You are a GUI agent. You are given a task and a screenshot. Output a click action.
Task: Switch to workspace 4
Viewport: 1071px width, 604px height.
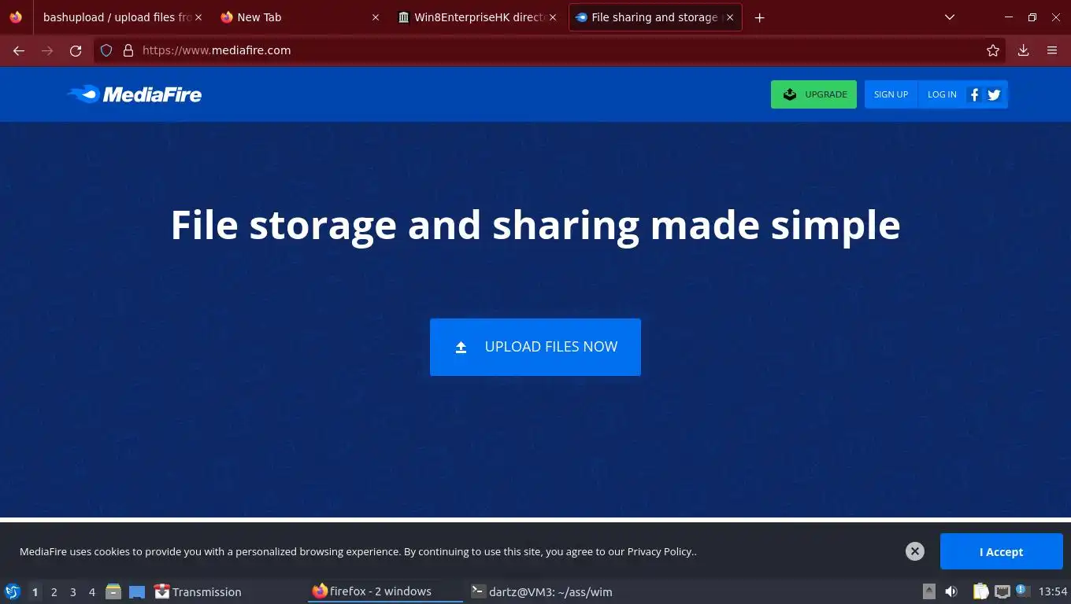[91, 591]
